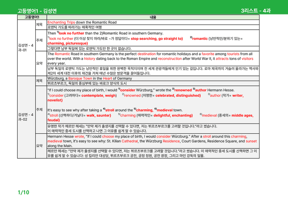Click the word 'reconstruction' in the first summary
288x204 pixels.
(170, 59)
